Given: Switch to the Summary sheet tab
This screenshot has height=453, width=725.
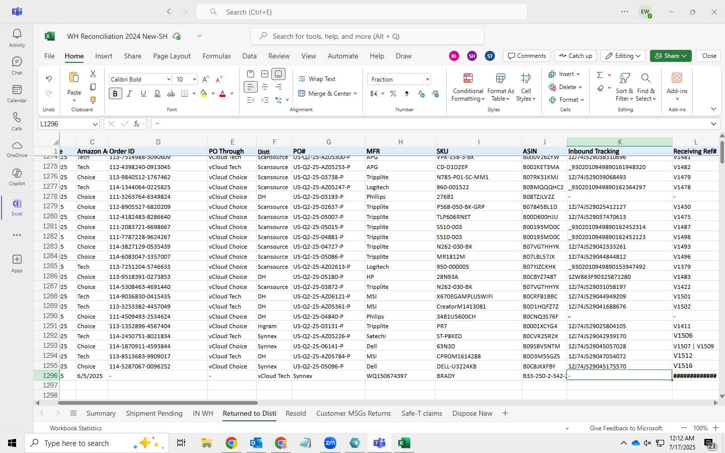Looking at the screenshot, I should coord(101,413).
